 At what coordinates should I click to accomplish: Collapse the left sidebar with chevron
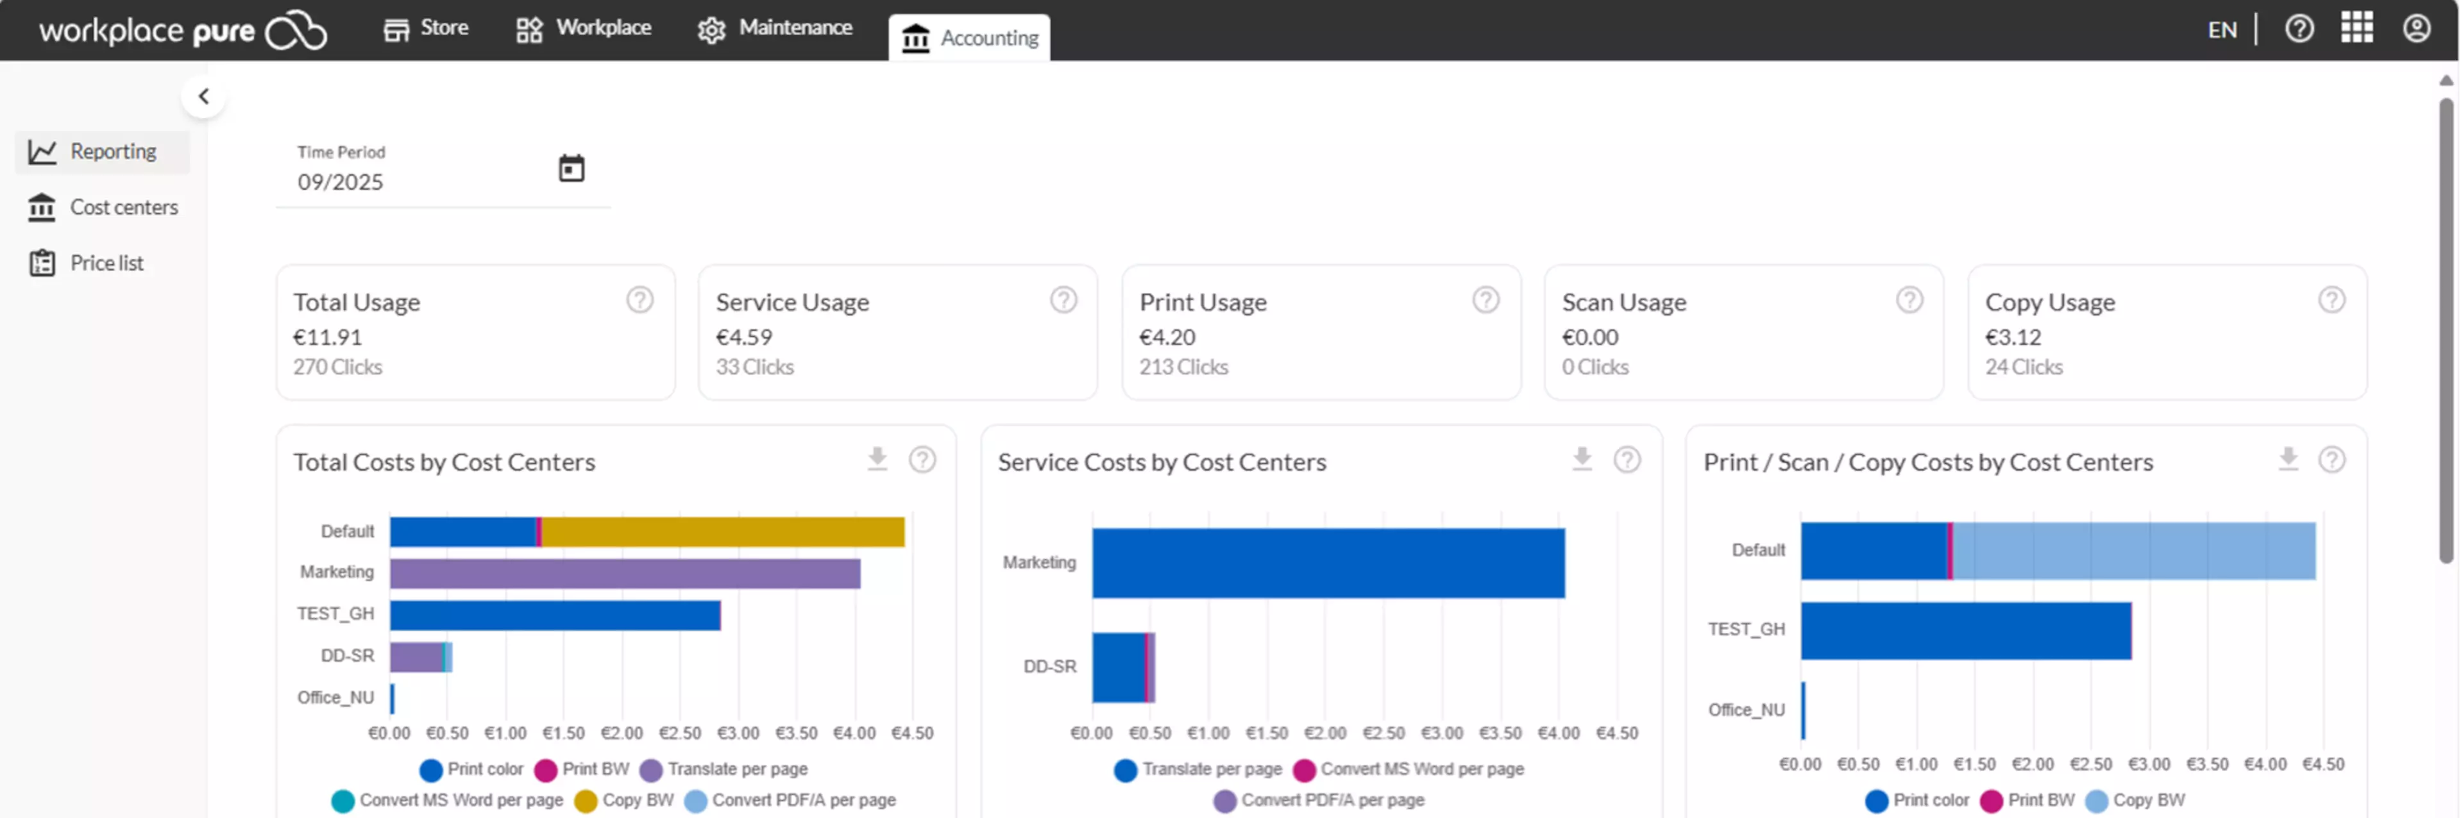(203, 97)
